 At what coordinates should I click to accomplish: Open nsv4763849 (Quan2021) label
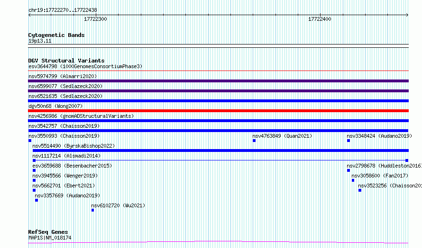(x=282, y=136)
